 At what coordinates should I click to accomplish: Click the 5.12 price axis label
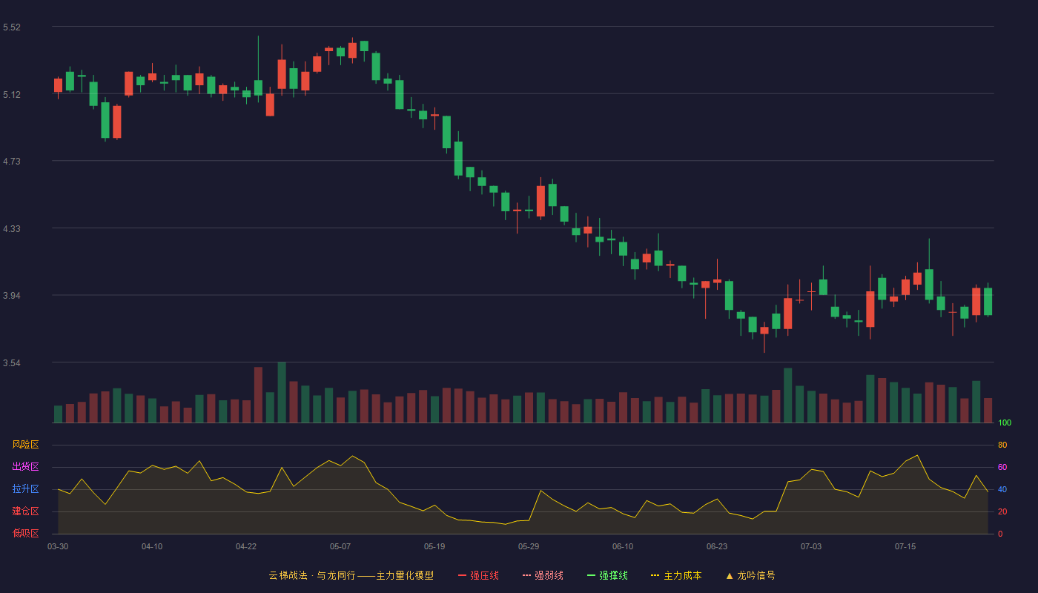pos(12,95)
